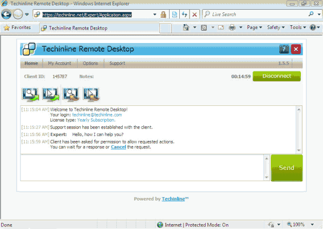Image resolution: width=323 pixels, height=229 pixels.
Task: Click the Send button
Action: (x=287, y=168)
